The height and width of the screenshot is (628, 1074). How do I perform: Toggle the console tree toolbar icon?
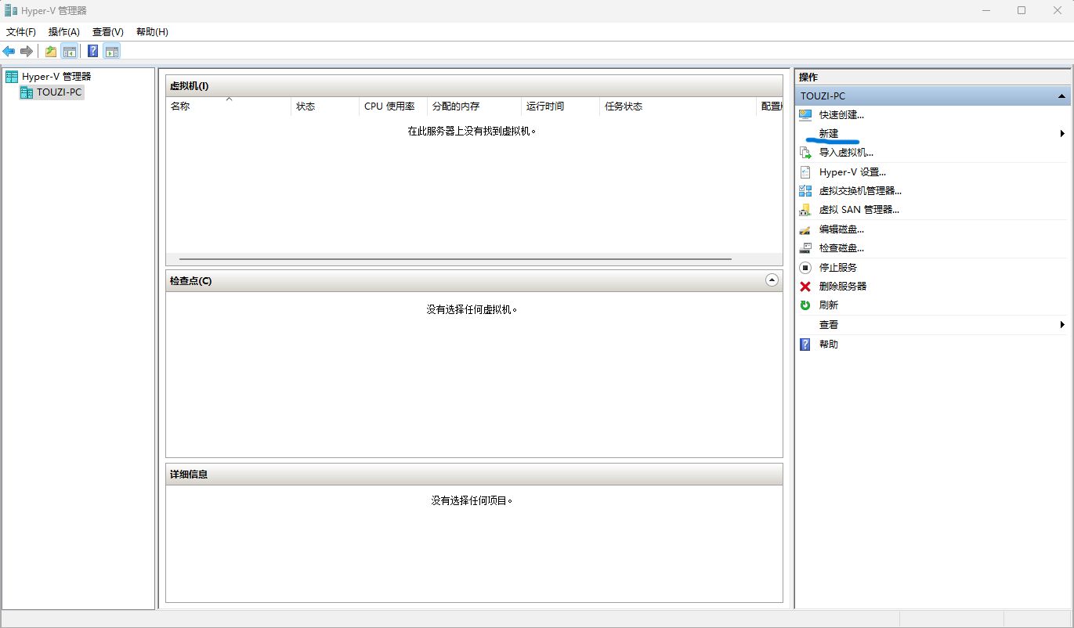coord(70,52)
